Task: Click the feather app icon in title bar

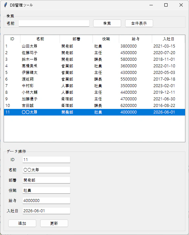Action: tap(6, 5)
